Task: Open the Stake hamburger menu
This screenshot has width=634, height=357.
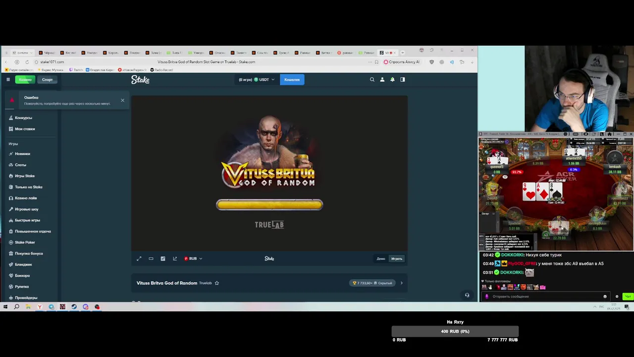Action: click(8, 79)
